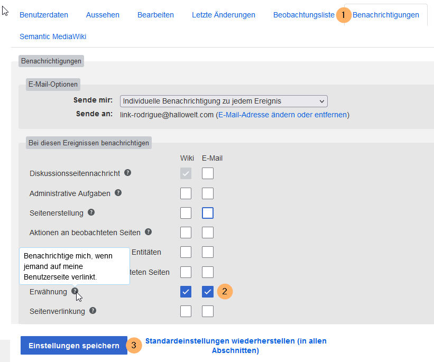
Task: Switch to the Benachrichtigungen tab
Action: [x=385, y=15]
